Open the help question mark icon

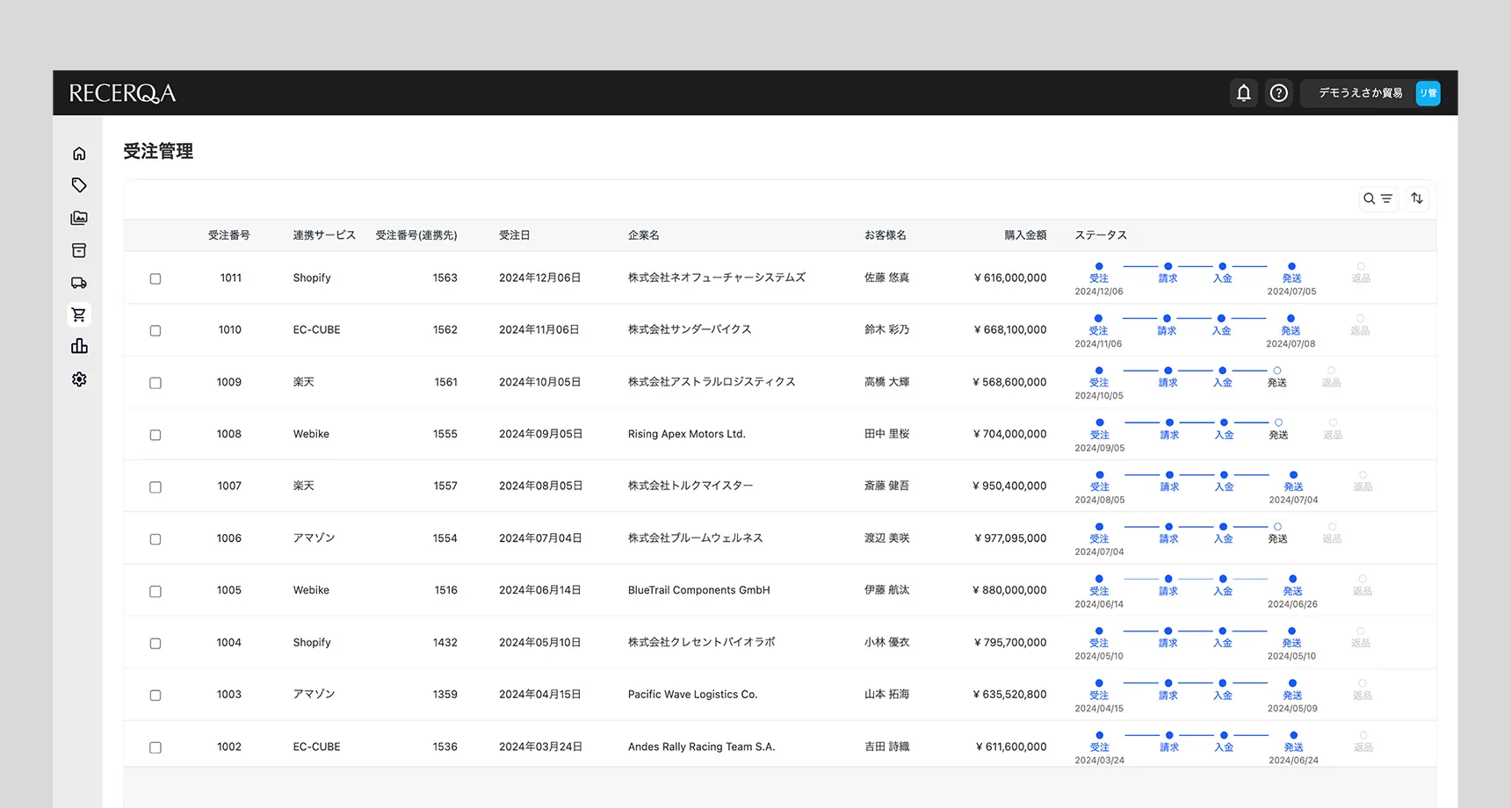pos(1278,93)
